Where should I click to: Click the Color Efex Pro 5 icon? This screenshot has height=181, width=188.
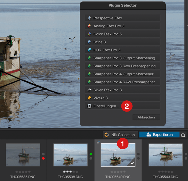click(x=89, y=34)
